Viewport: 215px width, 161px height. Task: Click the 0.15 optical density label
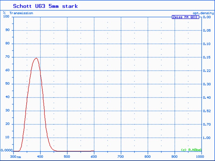coord(207,57)
